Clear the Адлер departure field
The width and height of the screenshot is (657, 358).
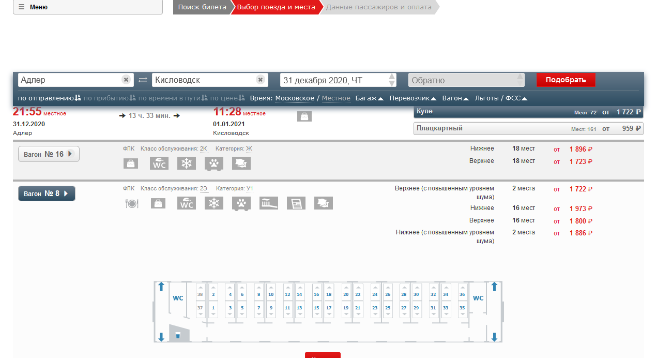click(x=126, y=80)
